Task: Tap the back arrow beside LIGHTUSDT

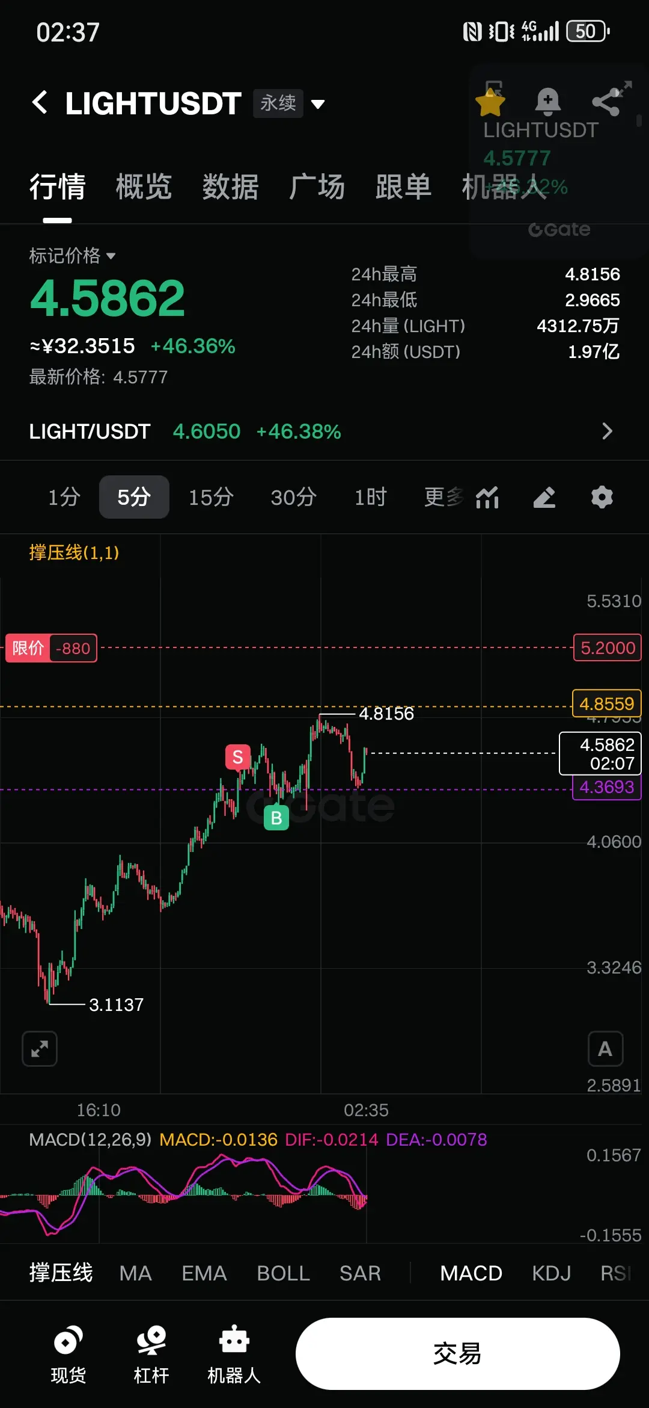Action: 40,103
